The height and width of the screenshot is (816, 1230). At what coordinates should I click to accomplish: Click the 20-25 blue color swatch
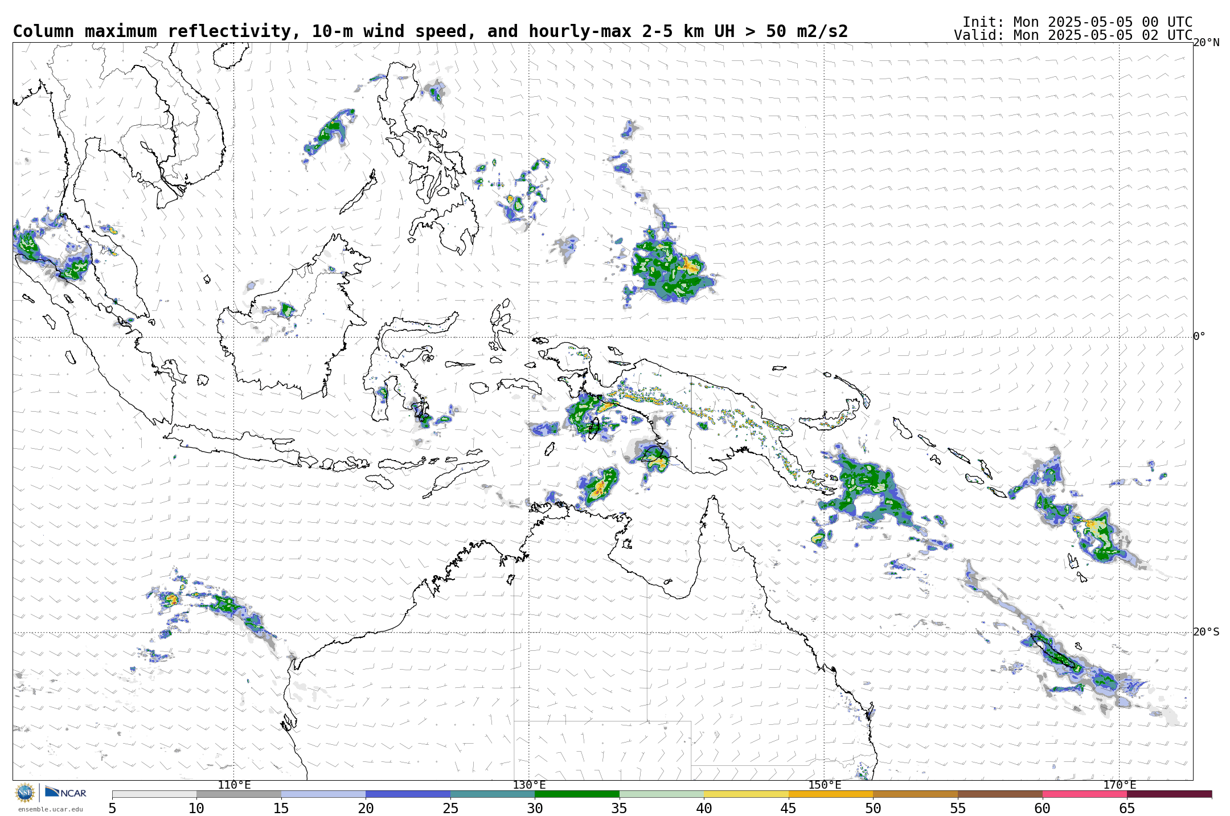[x=408, y=794]
